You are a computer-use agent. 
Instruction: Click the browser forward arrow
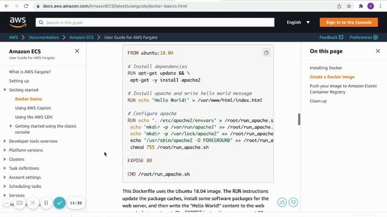pos(16,6)
